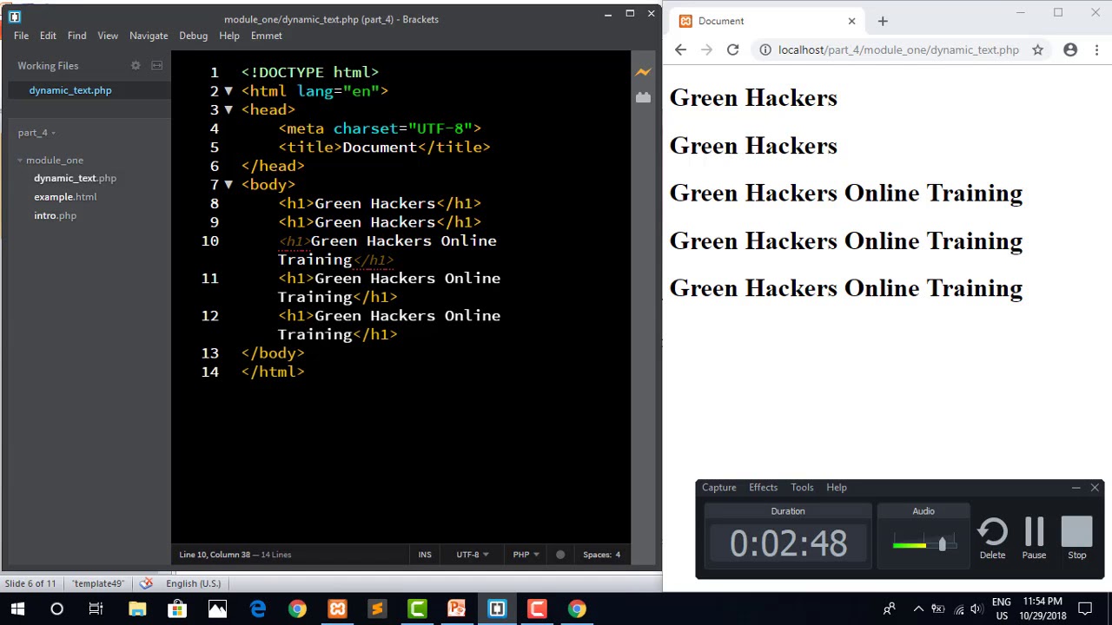
Task: Open Chrome profile account icon
Action: tap(1070, 50)
